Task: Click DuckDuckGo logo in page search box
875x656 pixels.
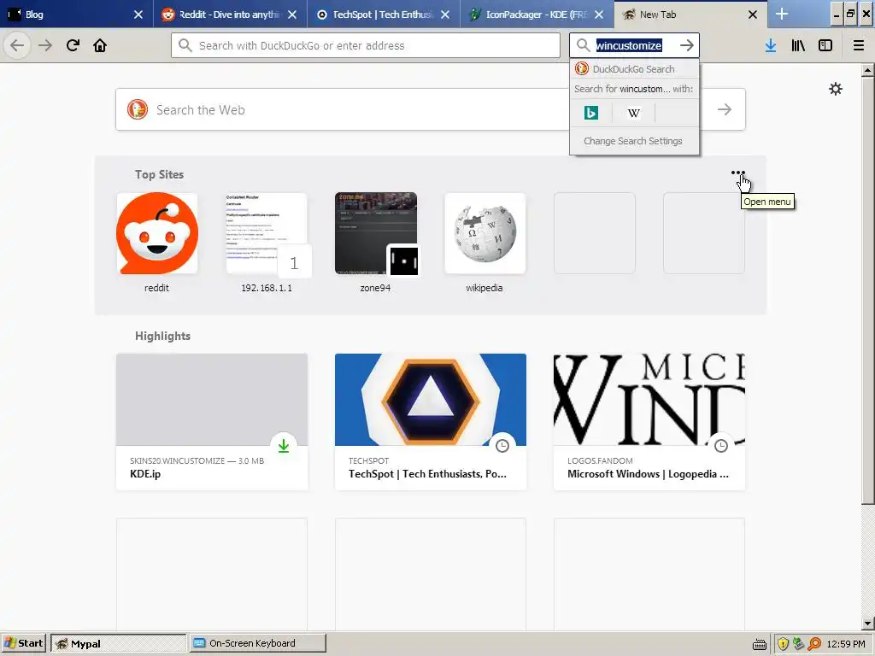Action: (x=138, y=109)
